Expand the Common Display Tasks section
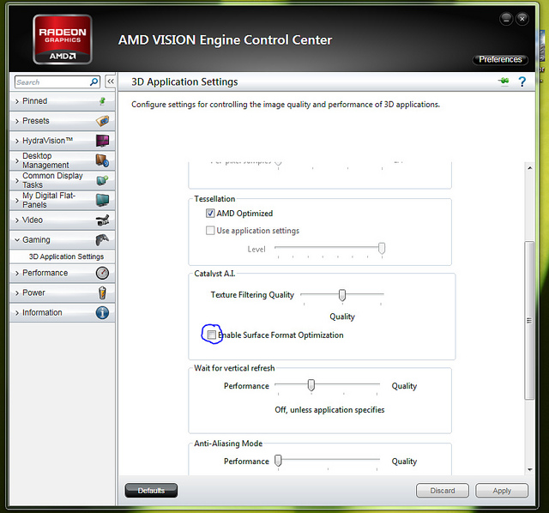This screenshot has height=513, width=549. coord(17,181)
